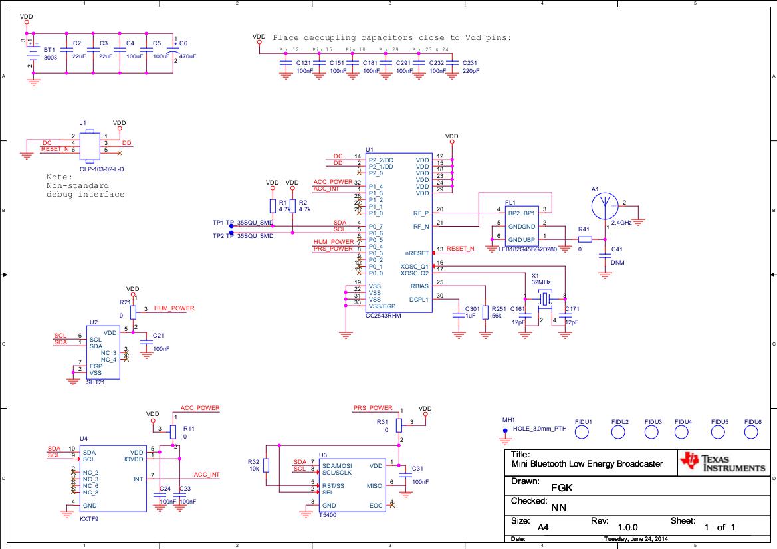Select the R41 resistor symbol

584,239
